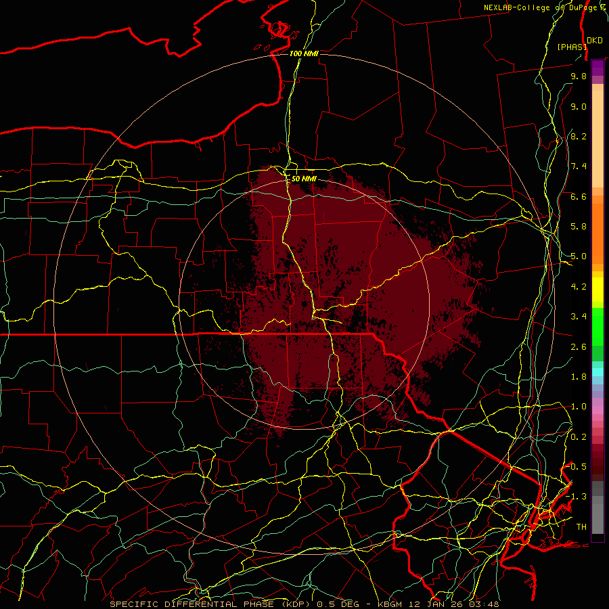
Task: Pick the purple segment atop the color bar
Action: tap(597, 68)
